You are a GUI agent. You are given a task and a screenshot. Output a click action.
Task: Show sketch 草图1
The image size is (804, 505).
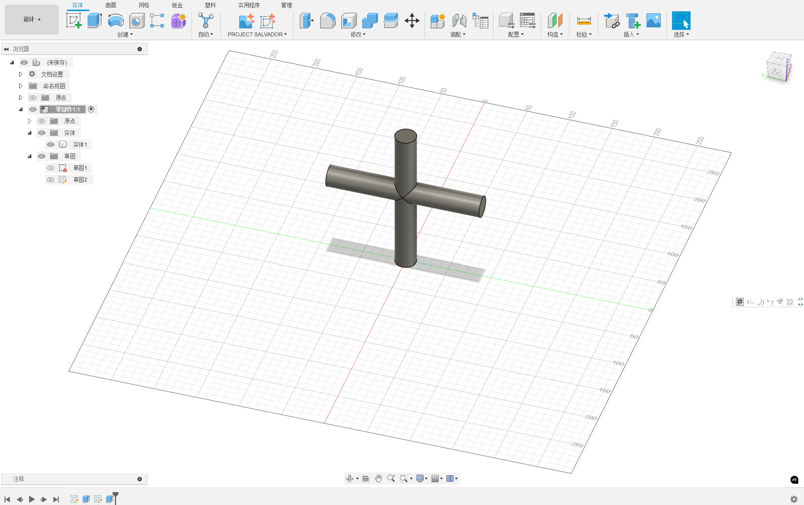pyautogui.click(x=50, y=168)
